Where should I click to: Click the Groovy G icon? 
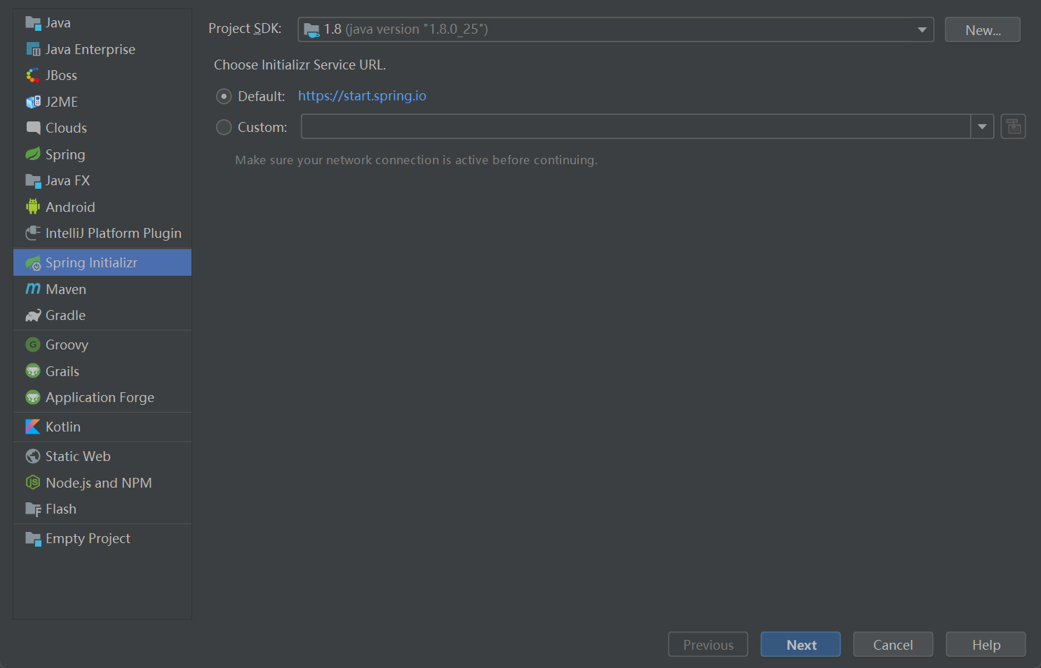pos(33,345)
